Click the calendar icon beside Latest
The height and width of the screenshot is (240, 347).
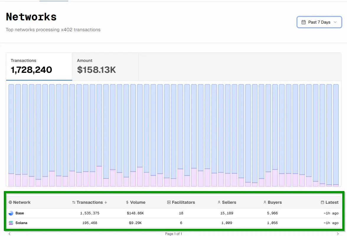(x=322, y=202)
